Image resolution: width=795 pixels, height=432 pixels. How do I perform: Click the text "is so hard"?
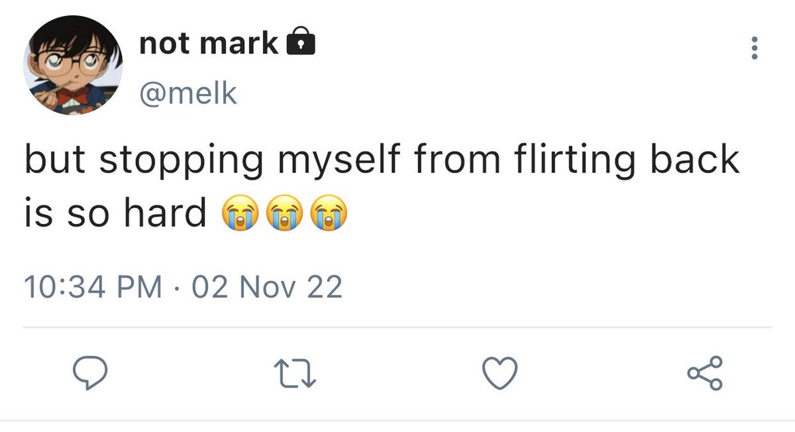pyautogui.click(x=115, y=214)
